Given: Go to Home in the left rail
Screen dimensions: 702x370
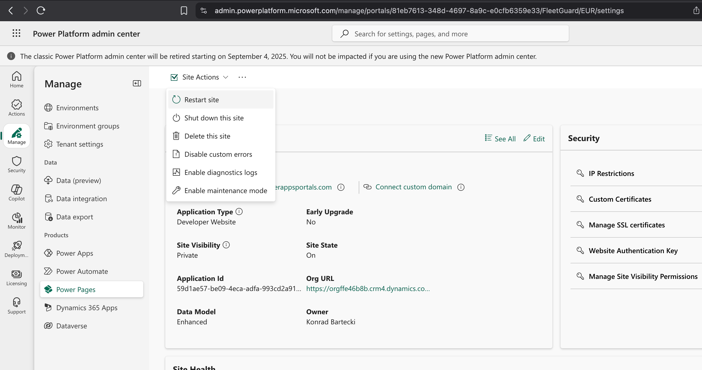Looking at the screenshot, I should tap(17, 80).
